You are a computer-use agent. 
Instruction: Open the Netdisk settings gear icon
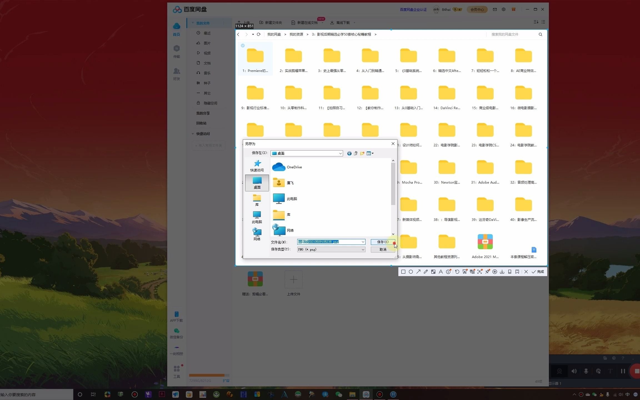tap(504, 9)
